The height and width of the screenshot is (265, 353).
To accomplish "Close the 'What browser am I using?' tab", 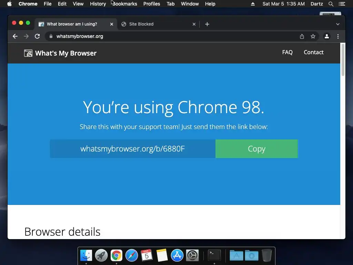I will (x=112, y=24).
